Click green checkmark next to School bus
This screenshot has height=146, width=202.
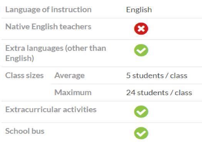click(x=141, y=133)
